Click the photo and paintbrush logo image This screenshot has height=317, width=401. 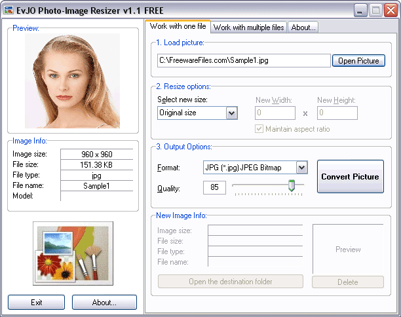pos(73,253)
